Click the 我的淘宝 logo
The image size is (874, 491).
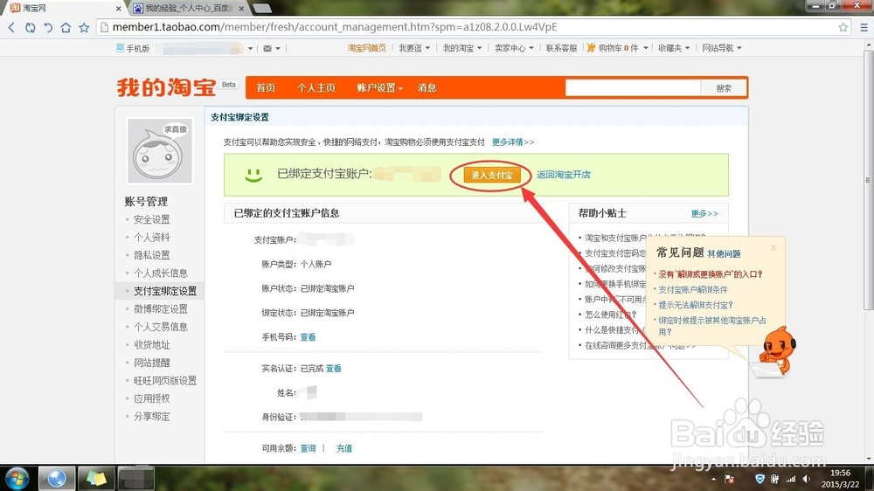(166, 87)
